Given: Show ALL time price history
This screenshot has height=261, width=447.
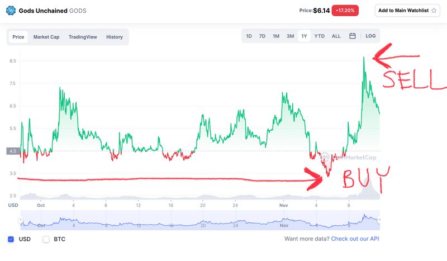Looking at the screenshot, I should coord(336,36).
